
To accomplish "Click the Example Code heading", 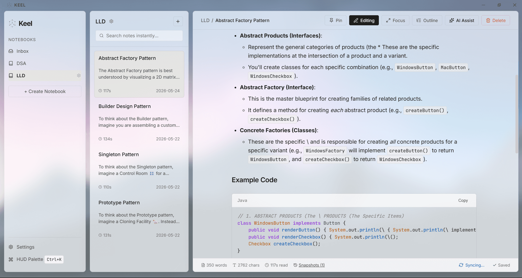I will pyautogui.click(x=254, y=180).
